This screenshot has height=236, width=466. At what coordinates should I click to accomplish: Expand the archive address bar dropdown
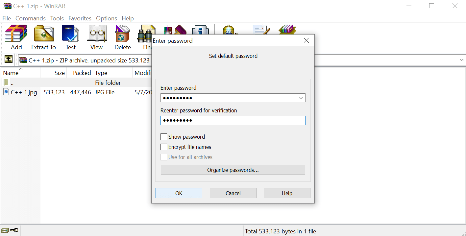coord(462,59)
